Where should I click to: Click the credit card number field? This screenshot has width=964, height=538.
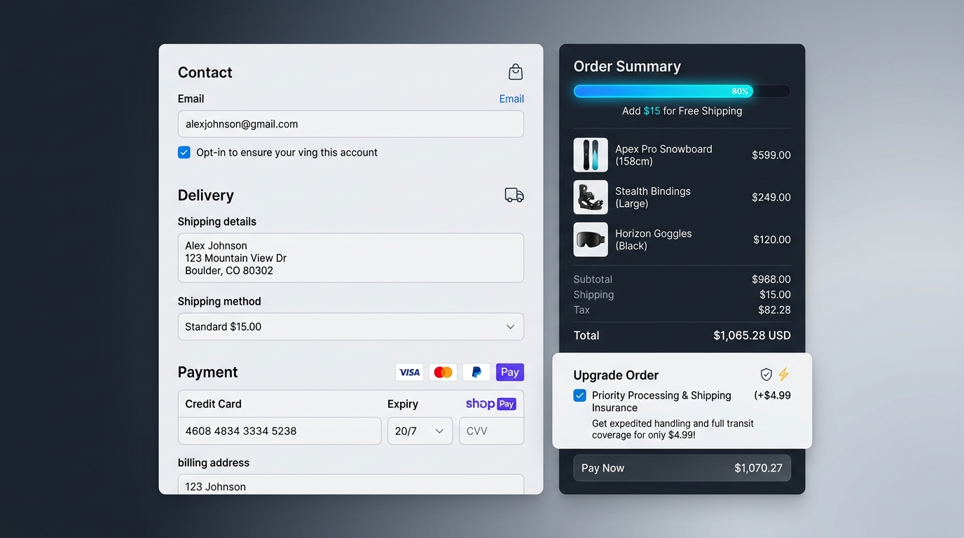(280, 431)
